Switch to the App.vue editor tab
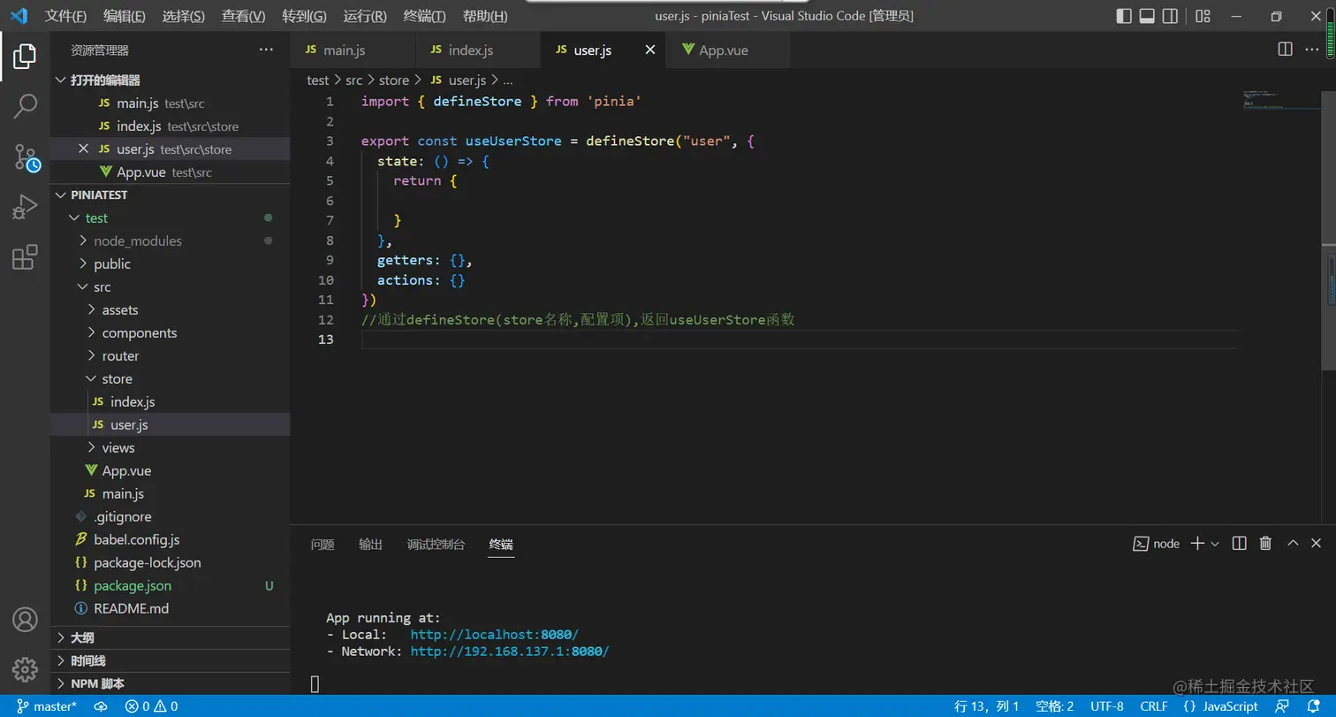The image size is (1336, 717). coord(728,50)
